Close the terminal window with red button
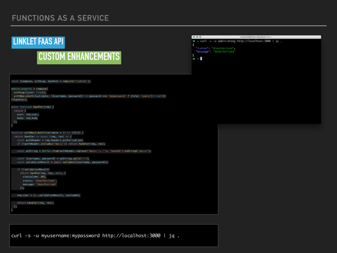Image resolution: width=337 pixels, height=253 pixels. [194, 37]
